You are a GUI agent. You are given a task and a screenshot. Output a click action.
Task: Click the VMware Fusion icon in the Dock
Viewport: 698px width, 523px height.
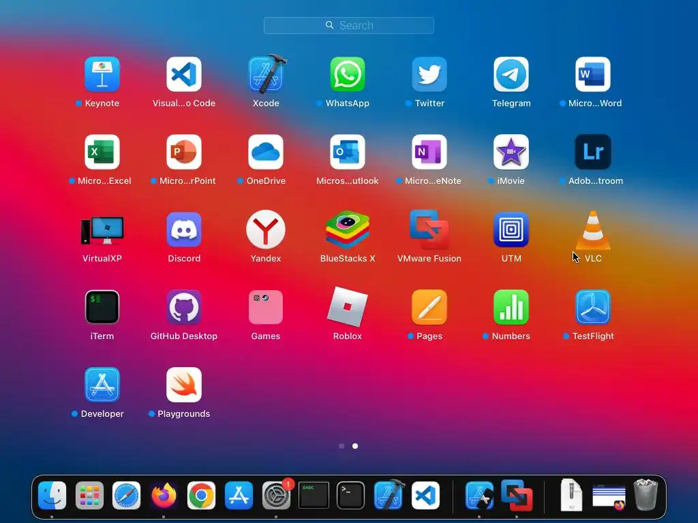pyautogui.click(x=517, y=495)
